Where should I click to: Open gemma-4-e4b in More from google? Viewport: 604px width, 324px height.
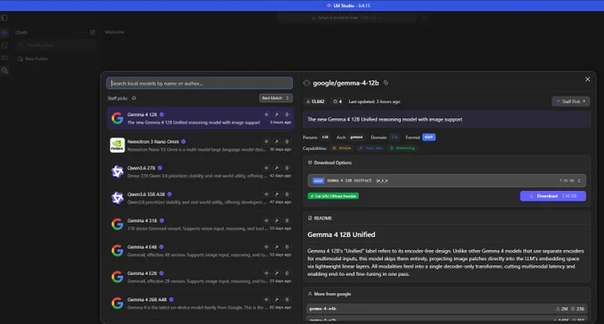point(447,309)
